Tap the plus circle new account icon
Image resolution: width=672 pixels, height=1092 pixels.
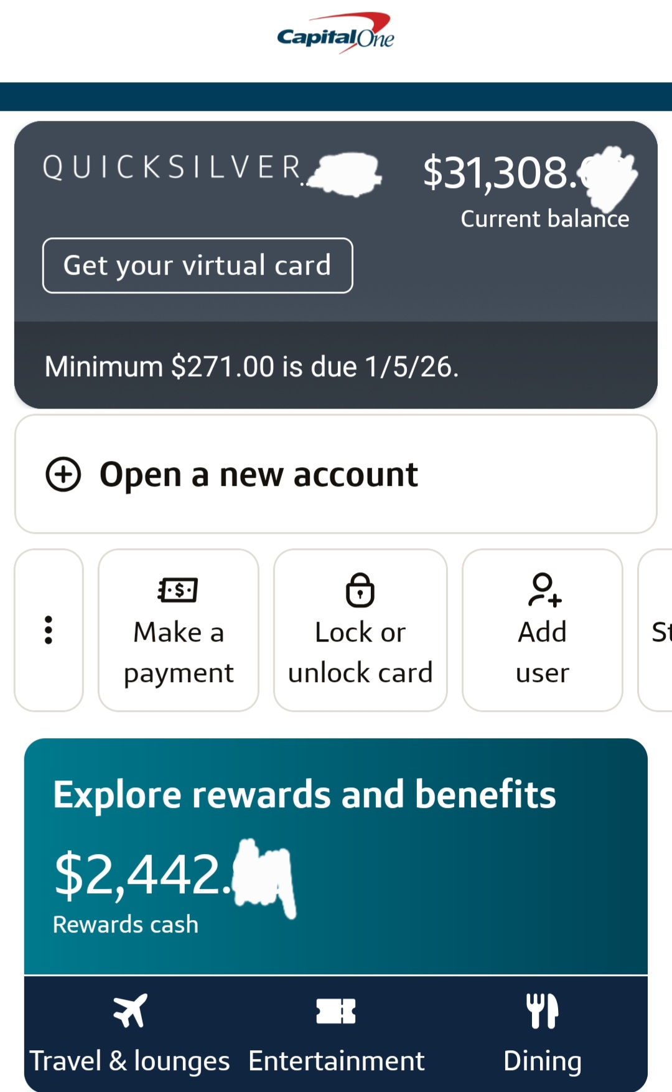click(x=63, y=475)
